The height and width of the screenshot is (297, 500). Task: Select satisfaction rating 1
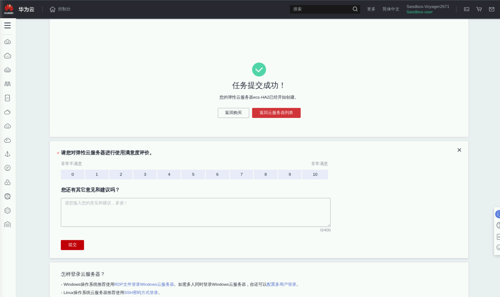tap(97, 174)
